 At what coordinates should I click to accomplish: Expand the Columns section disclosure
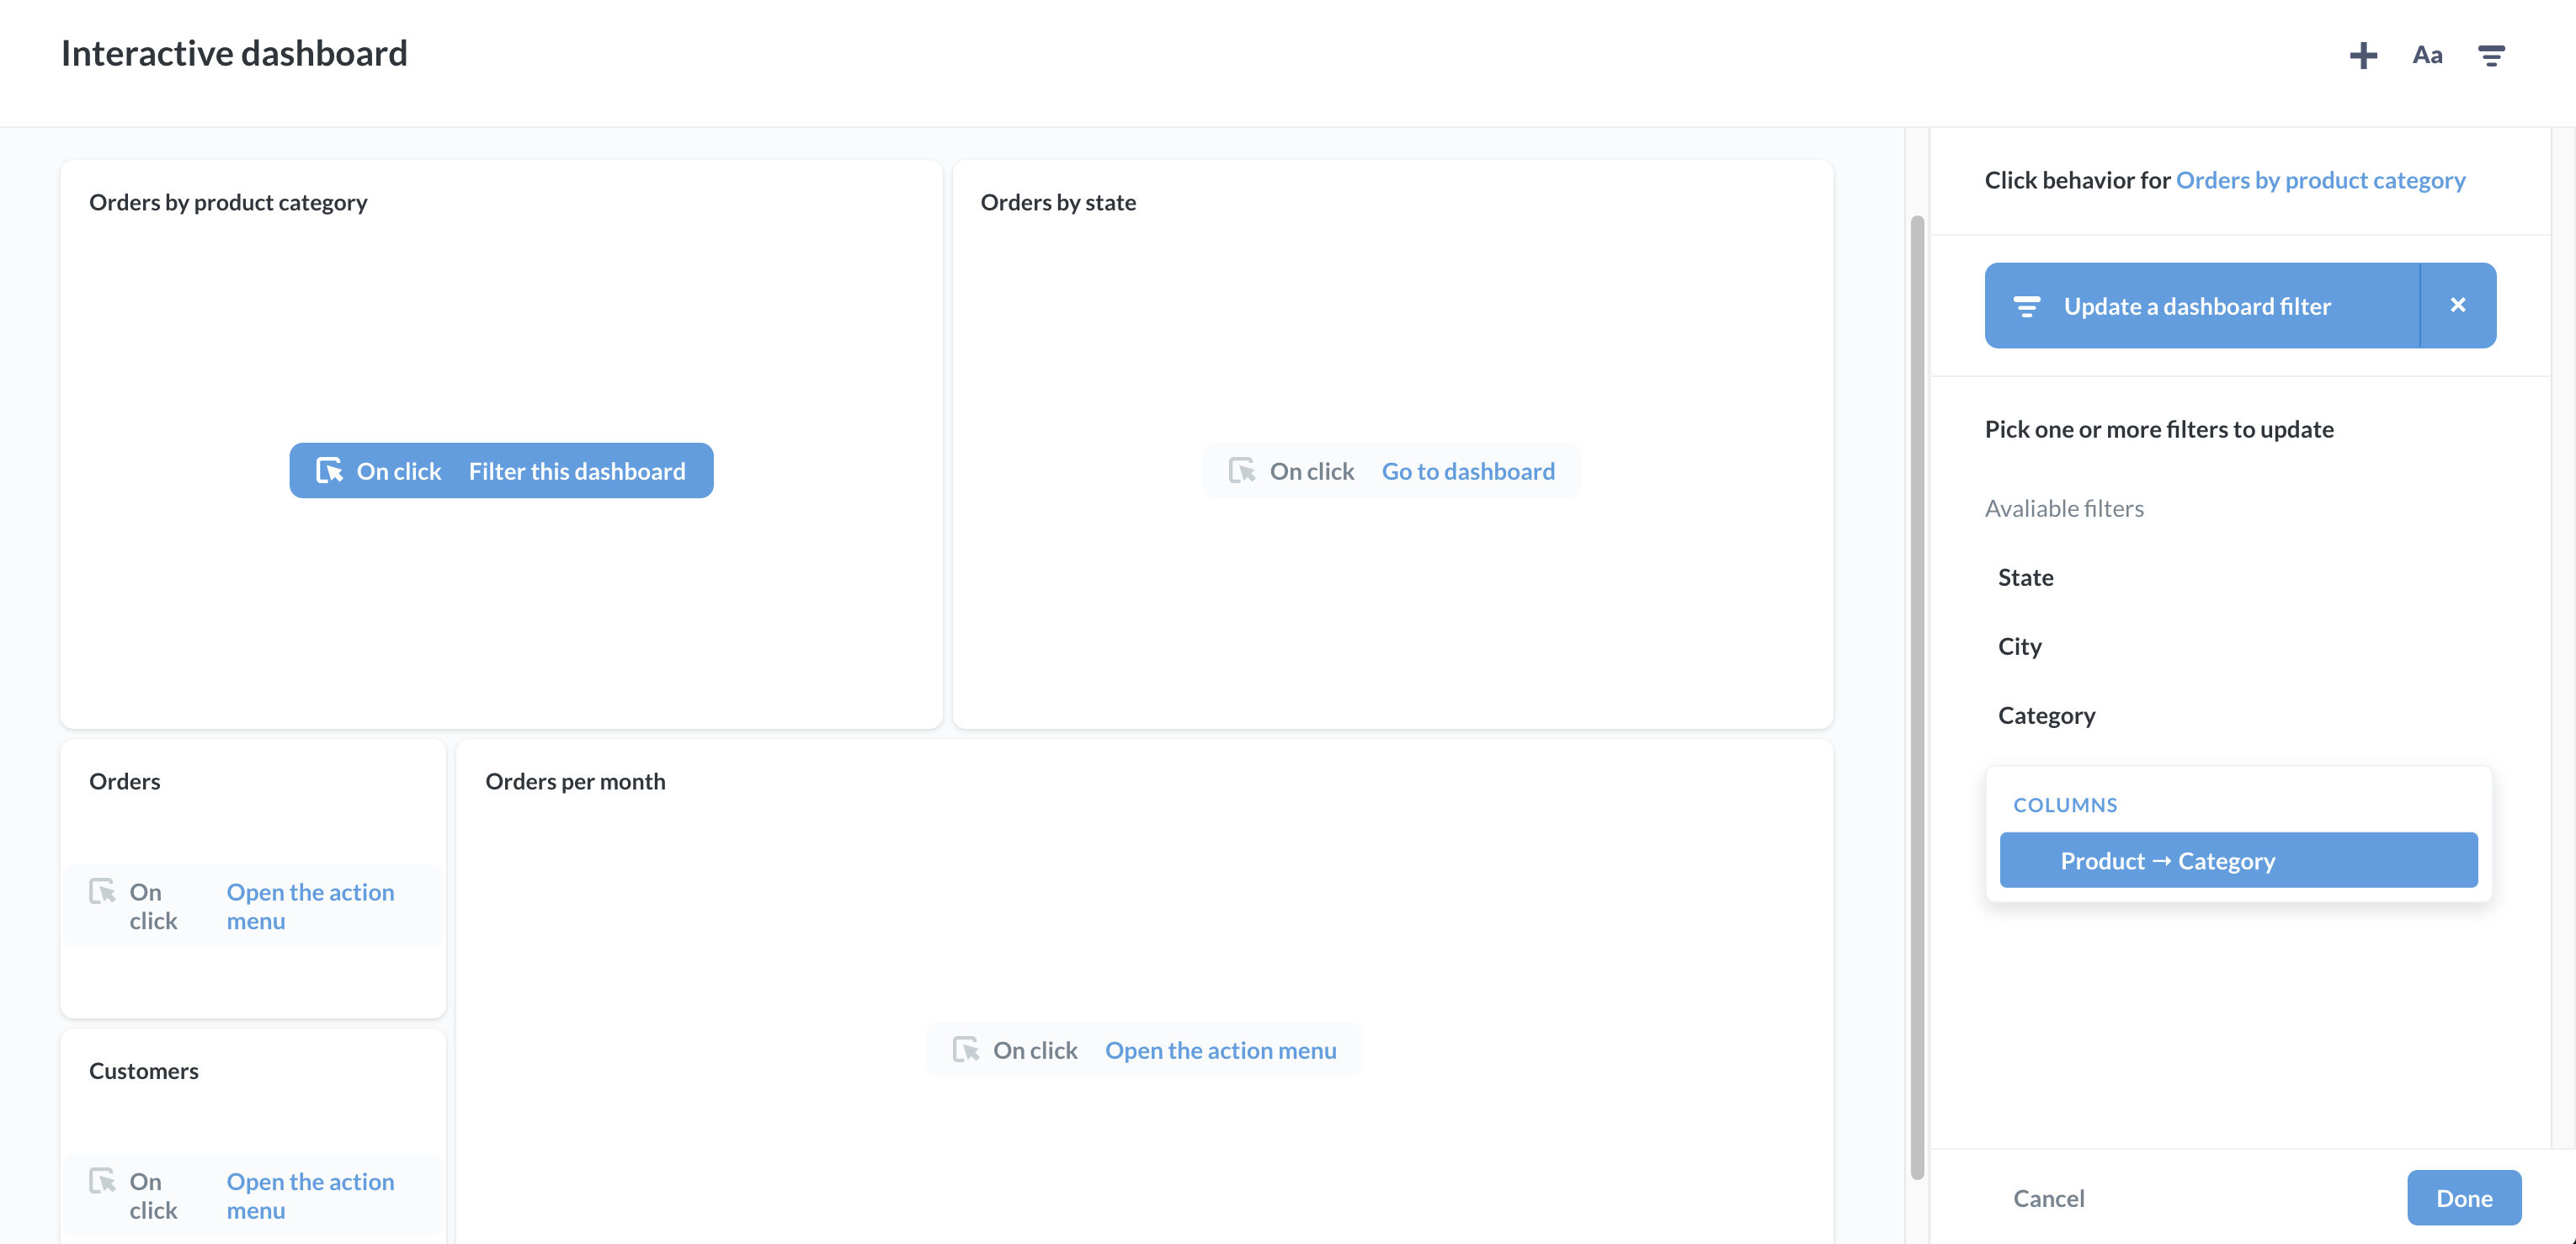click(2065, 804)
